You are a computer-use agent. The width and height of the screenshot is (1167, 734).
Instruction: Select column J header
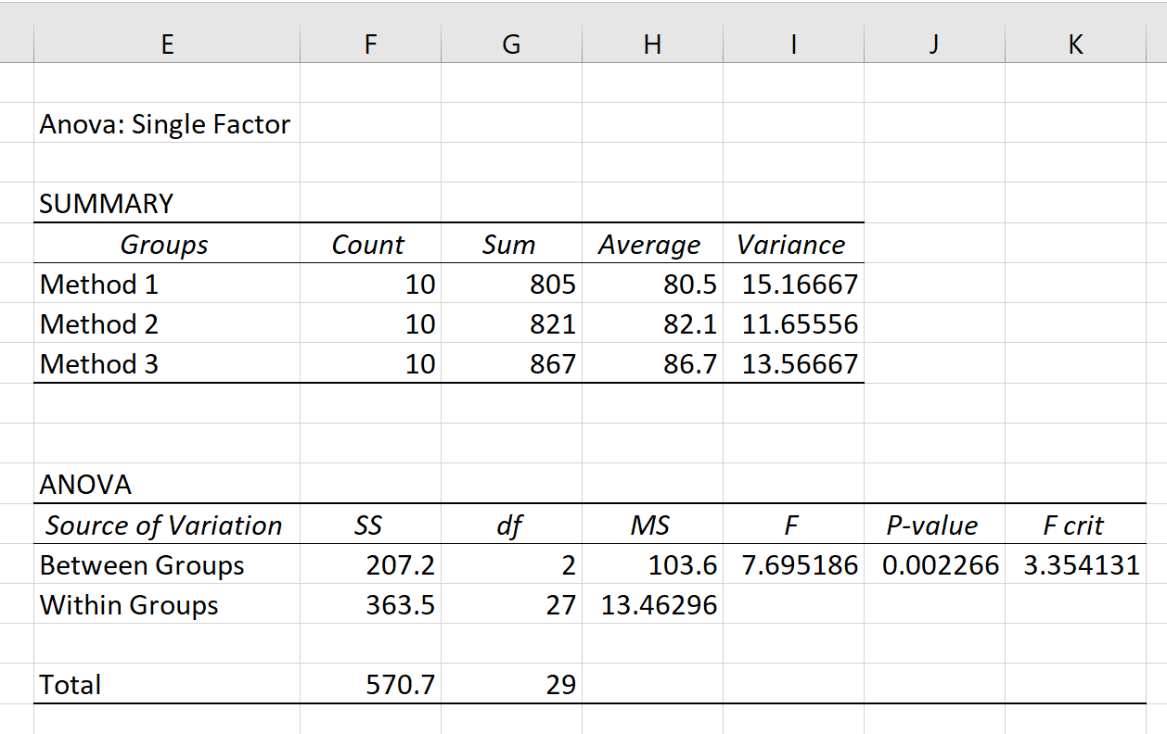pyautogui.click(x=934, y=44)
